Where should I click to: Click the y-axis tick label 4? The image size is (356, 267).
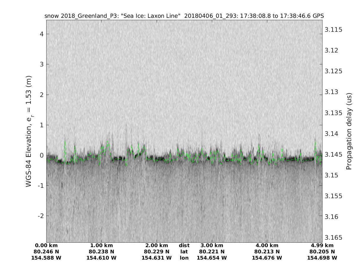pos(42,34)
